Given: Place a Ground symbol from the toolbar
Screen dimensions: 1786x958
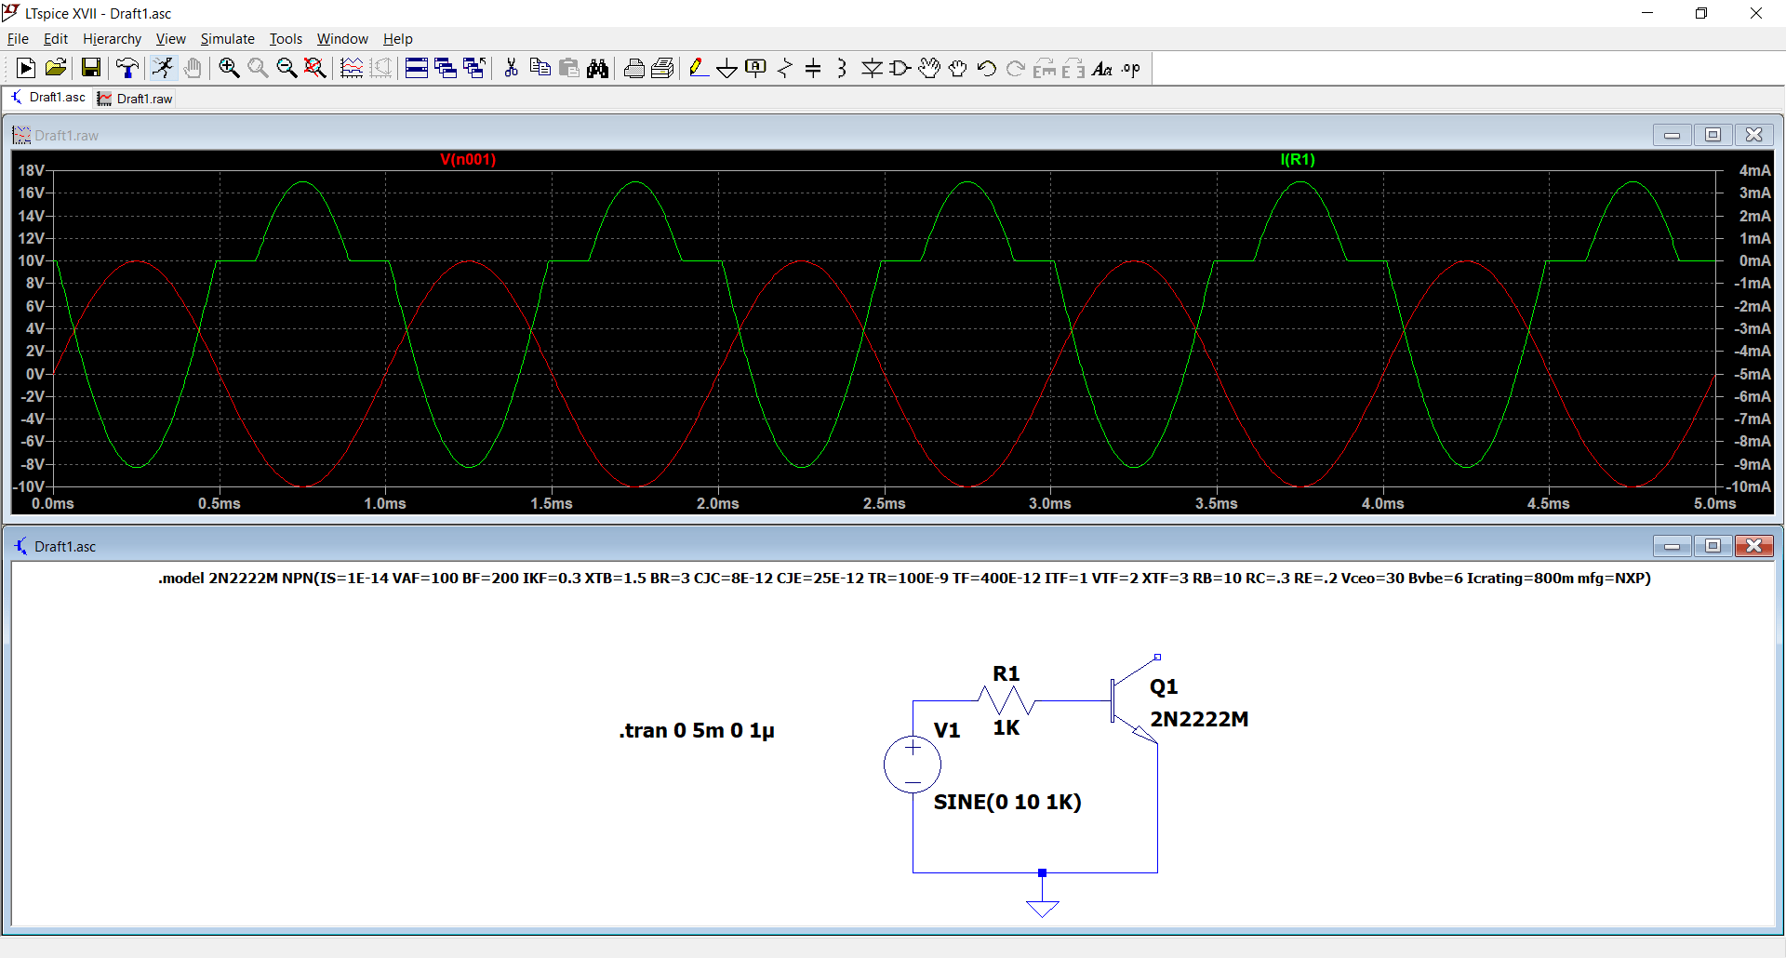Looking at the screenshot, I should 727,68.
